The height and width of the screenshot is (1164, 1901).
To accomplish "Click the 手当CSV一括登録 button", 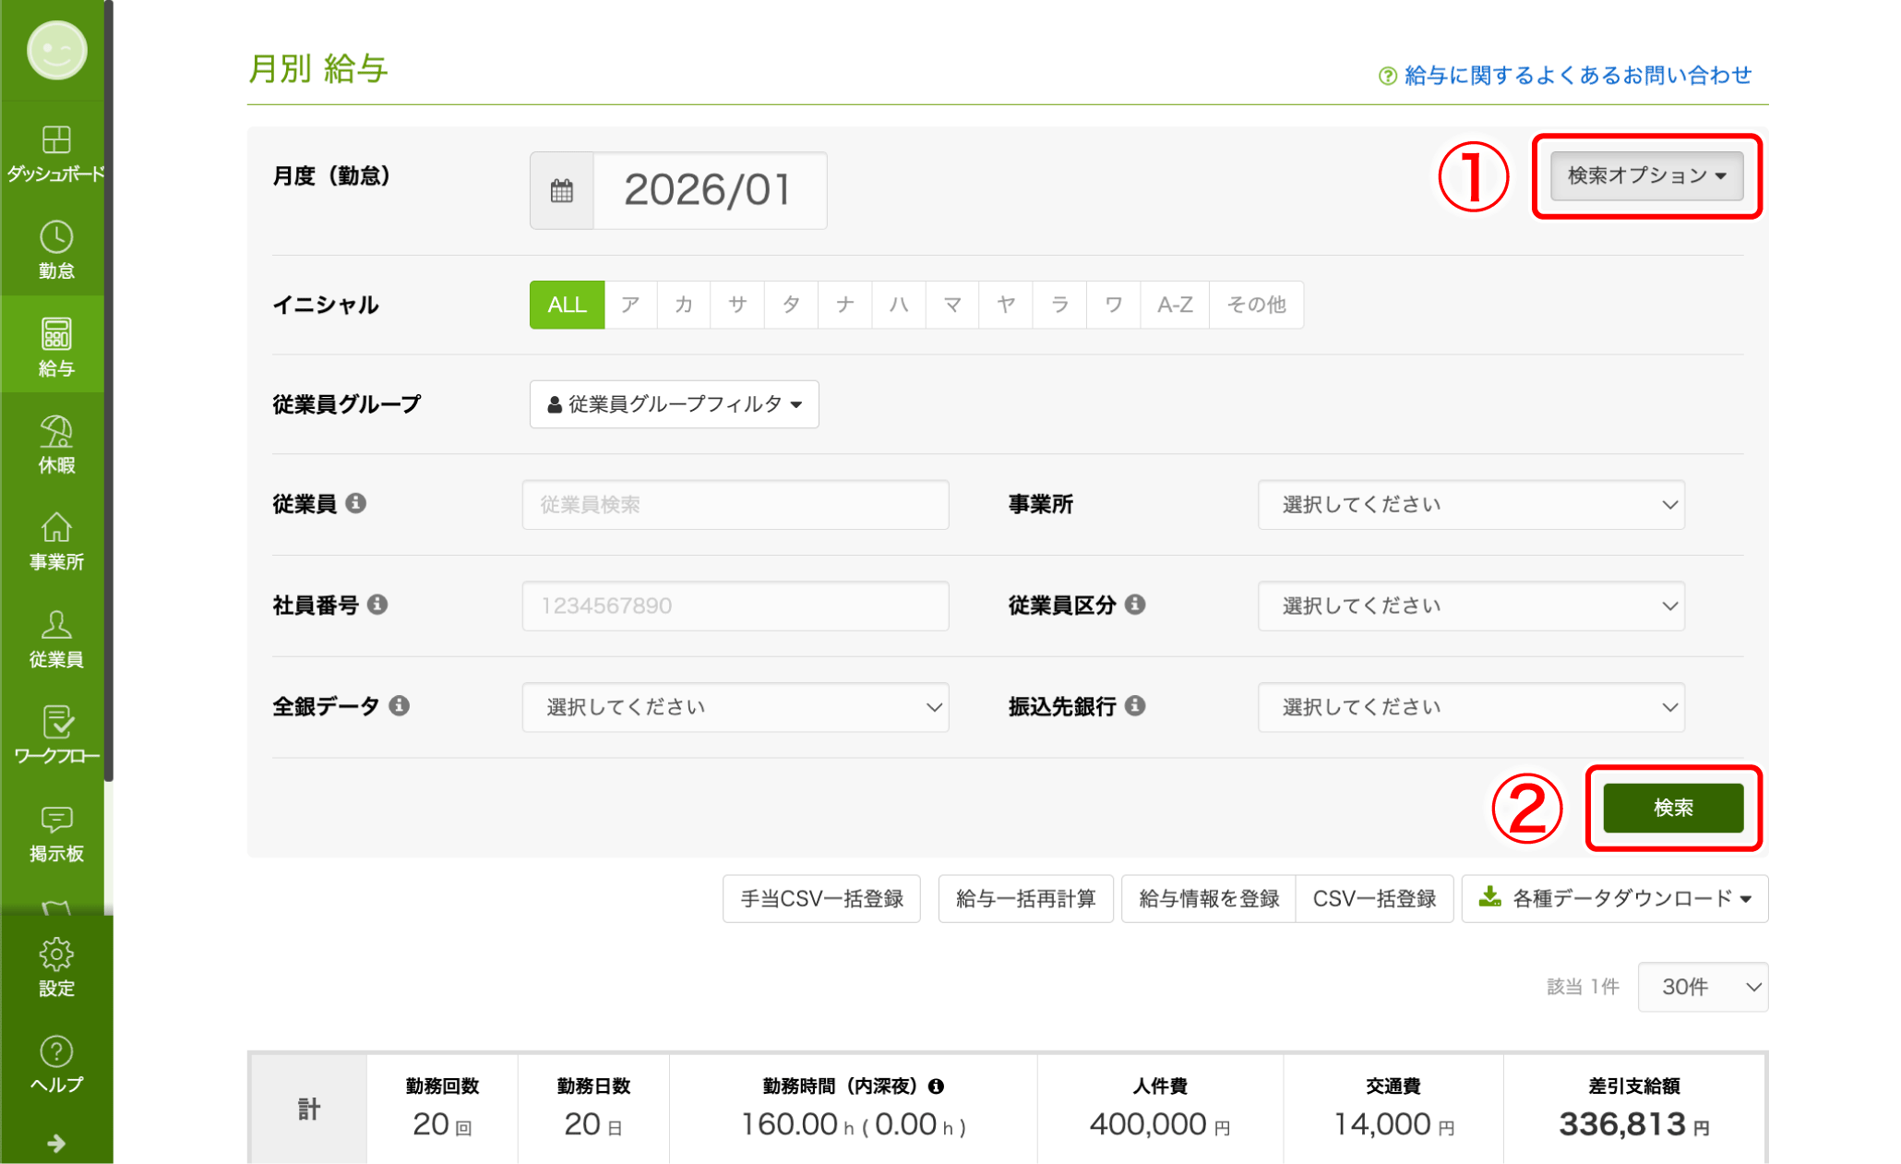I will pos(821,898).
